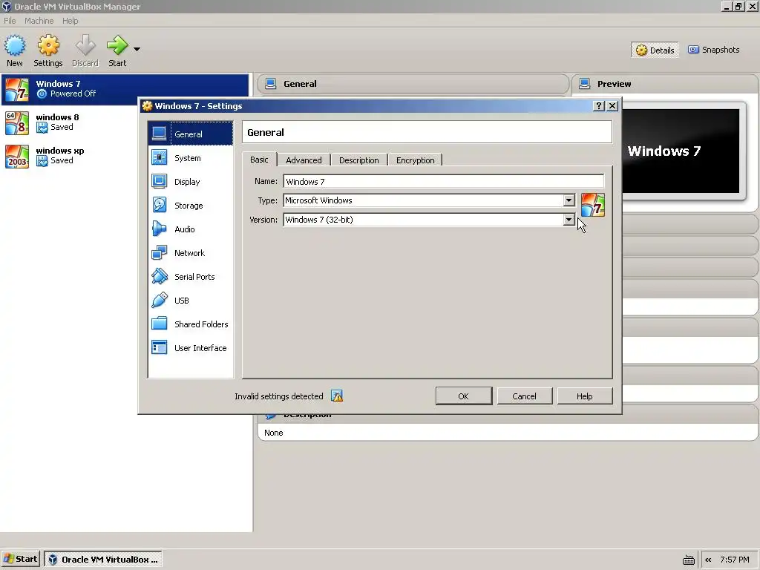760x570 pixels.
Task: Open the USB settings category
Action: (x=191, y=301)
